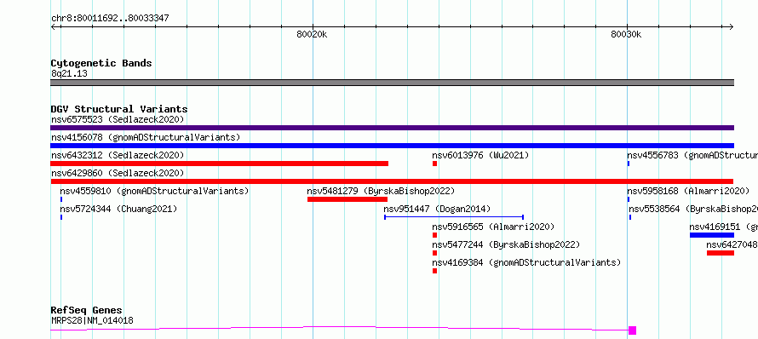Screen dimensions: 758x339
Task: Click the nsv6429860 (Sedlazeck2020) label
Action: [118, 173]
